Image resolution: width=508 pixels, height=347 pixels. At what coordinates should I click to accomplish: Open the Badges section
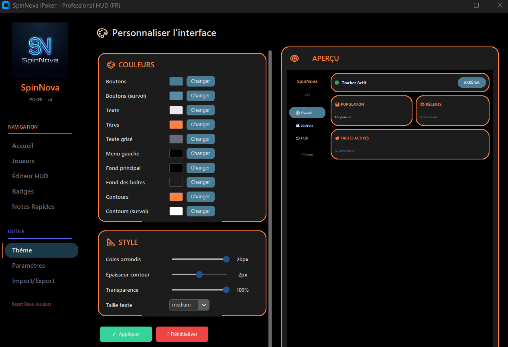coord(23,192)
